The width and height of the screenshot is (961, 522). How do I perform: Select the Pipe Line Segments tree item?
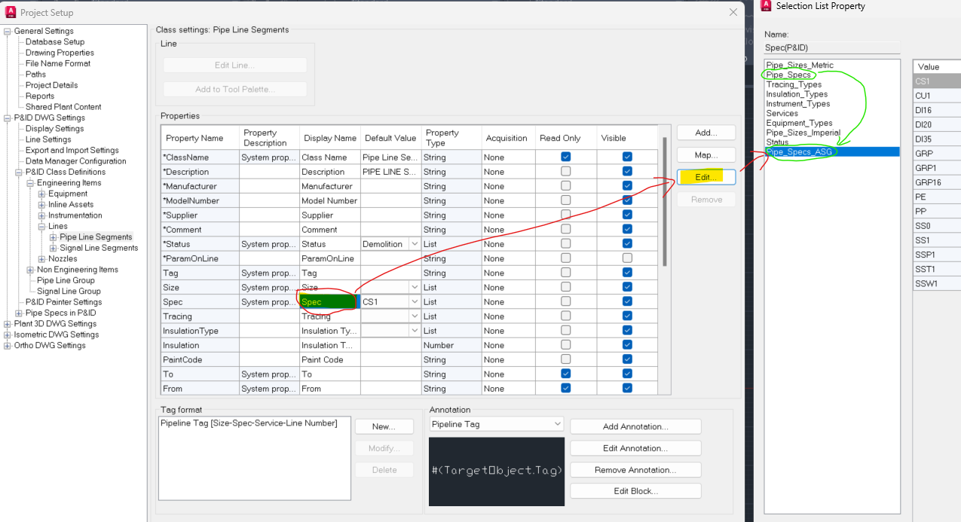click(x=99, y=237)
